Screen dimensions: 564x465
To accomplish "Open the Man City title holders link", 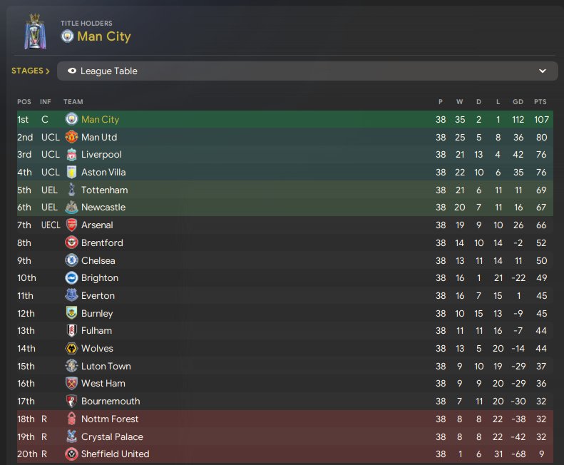I will tap(104, 36).
